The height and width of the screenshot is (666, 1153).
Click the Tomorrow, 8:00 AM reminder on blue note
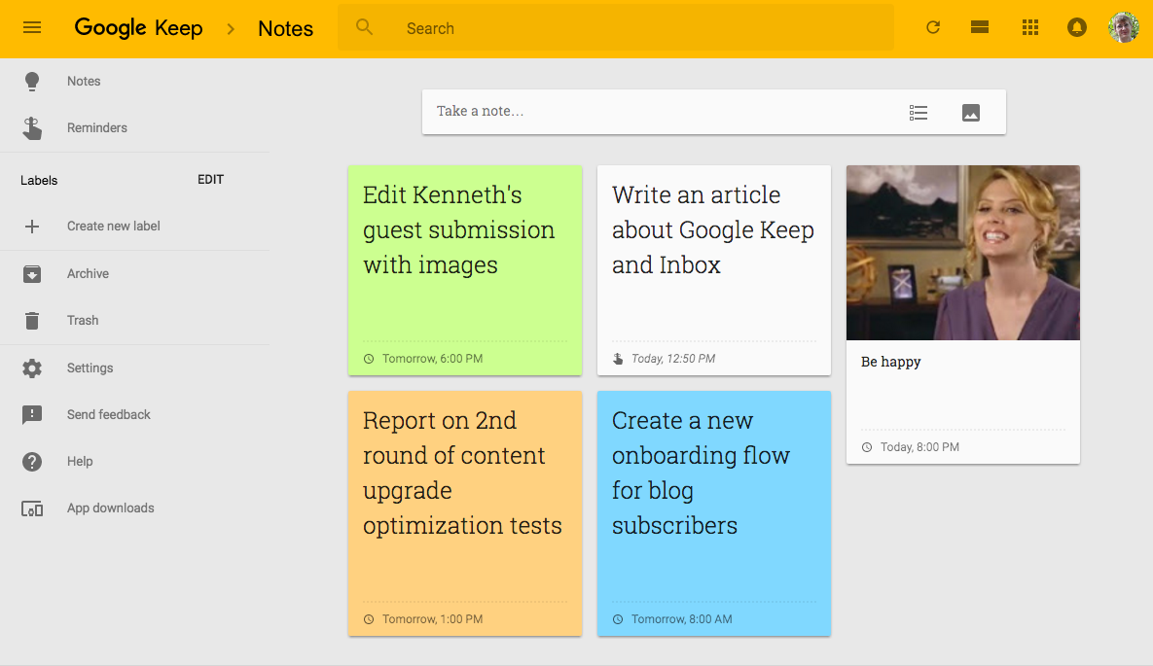point(681,619)
